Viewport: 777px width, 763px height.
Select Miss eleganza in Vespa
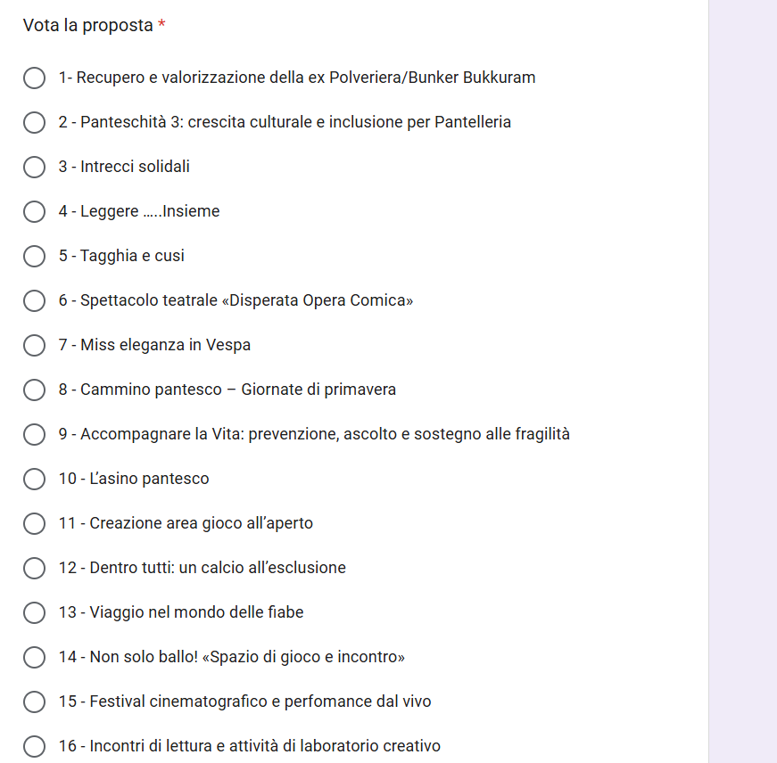[x=34, y=345]
